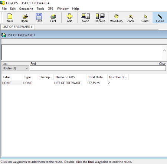This screenshot has width=167, height=164.
Task: Switch to LIST OF FREEWARE 4 tab
Action: tap(17, 27)
